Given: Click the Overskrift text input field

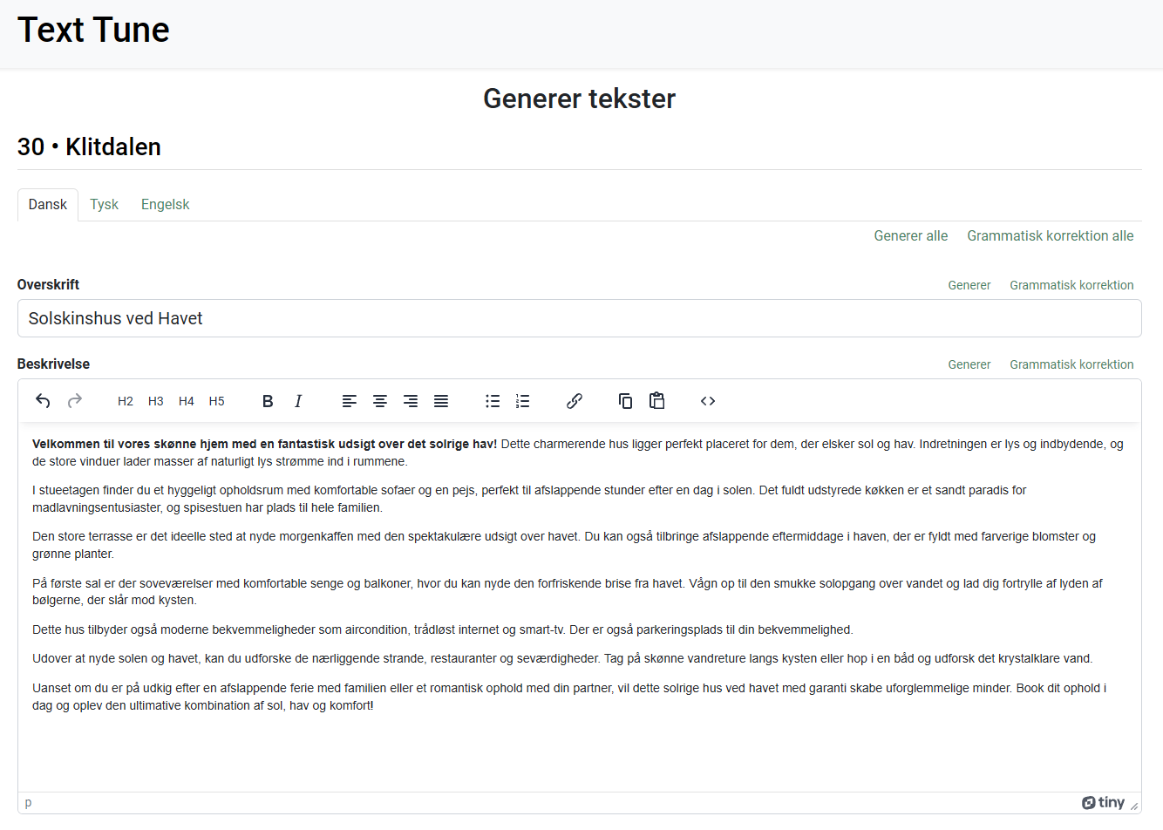Looking at the screenshot, I should 579,319.
